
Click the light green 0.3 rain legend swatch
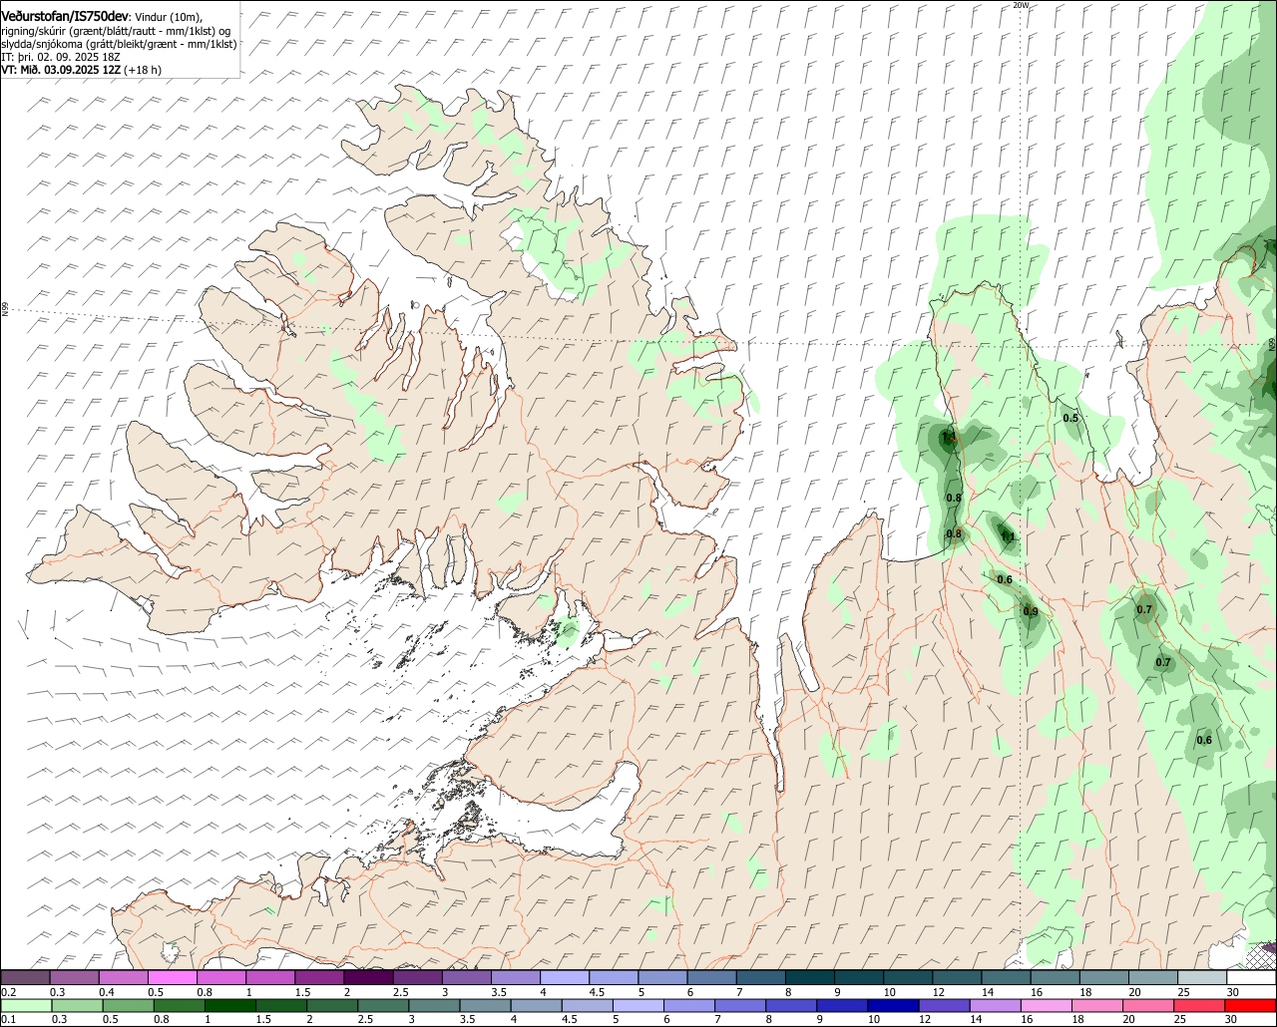click(x=77, y=1006)
